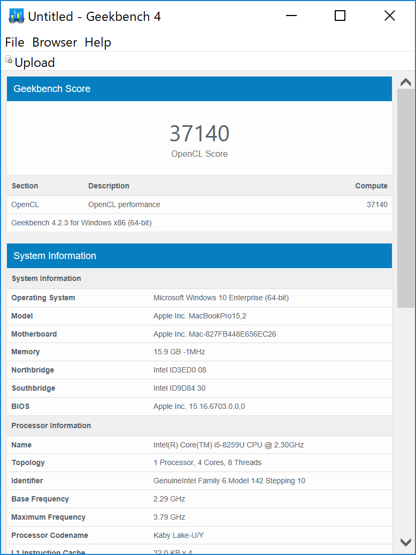The width and height of the screenshot is (416, 555).
Task: Click the 'Processor Codename' label
Action: click(50, 535)
